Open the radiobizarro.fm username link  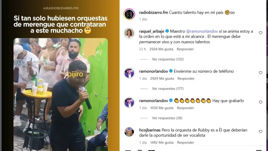coord(153,13)
